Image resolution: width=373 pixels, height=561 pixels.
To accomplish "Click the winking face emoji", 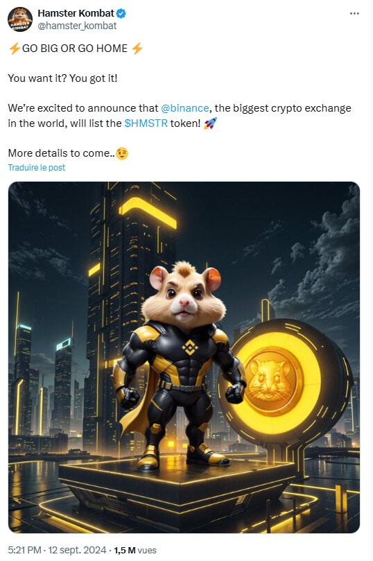I will pyautogui.click(x=122, y=153).
